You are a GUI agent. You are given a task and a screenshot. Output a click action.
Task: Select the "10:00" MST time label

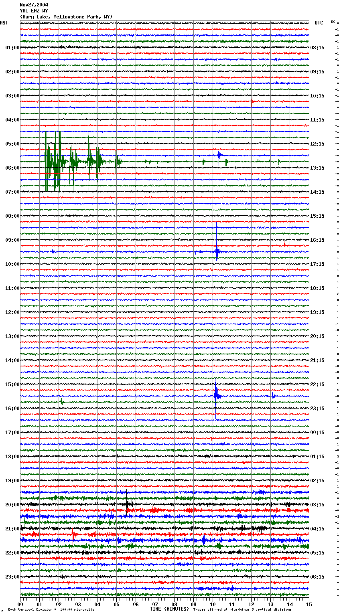[12, 264]
